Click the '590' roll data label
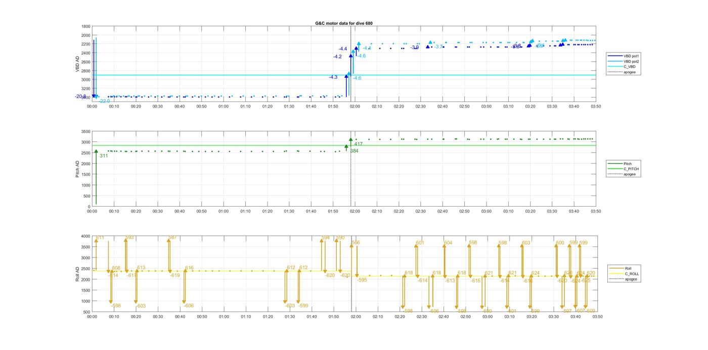Viewport: 708px width, 350px height. (340, 237)
